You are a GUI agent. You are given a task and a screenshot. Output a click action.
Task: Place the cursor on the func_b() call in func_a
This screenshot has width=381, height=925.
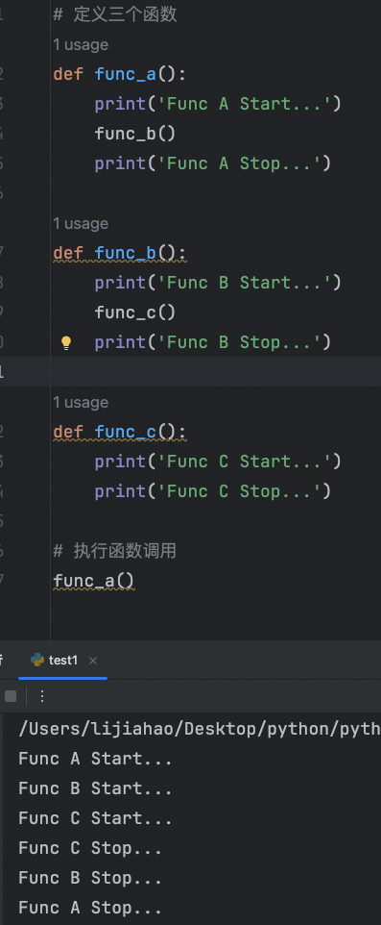(x=135, y=134)
